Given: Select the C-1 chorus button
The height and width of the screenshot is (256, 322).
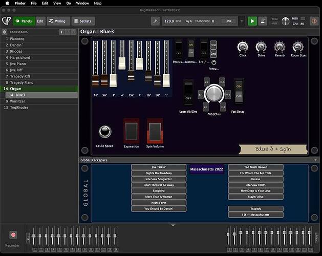Looking at the screenshot, I should pos(201,95).
